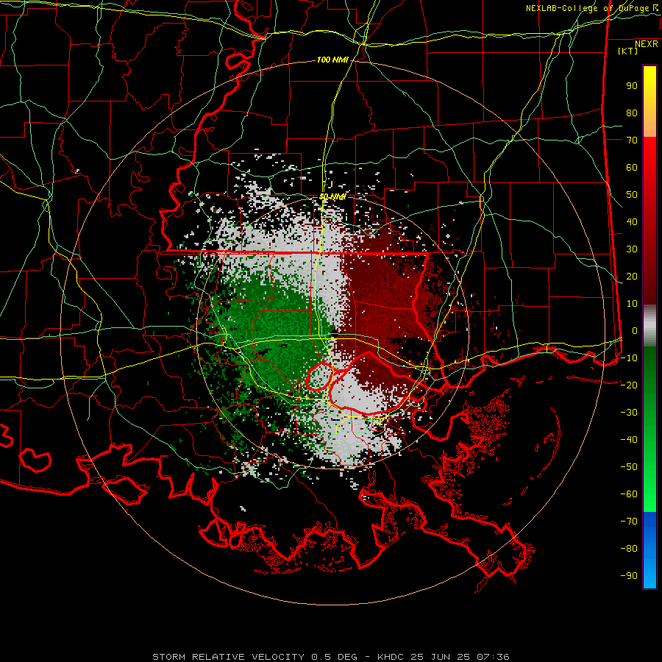Viewport: 662px width, 662px height.
Task: Click the NEXR label above the color scale
Action: pos(646,44)
